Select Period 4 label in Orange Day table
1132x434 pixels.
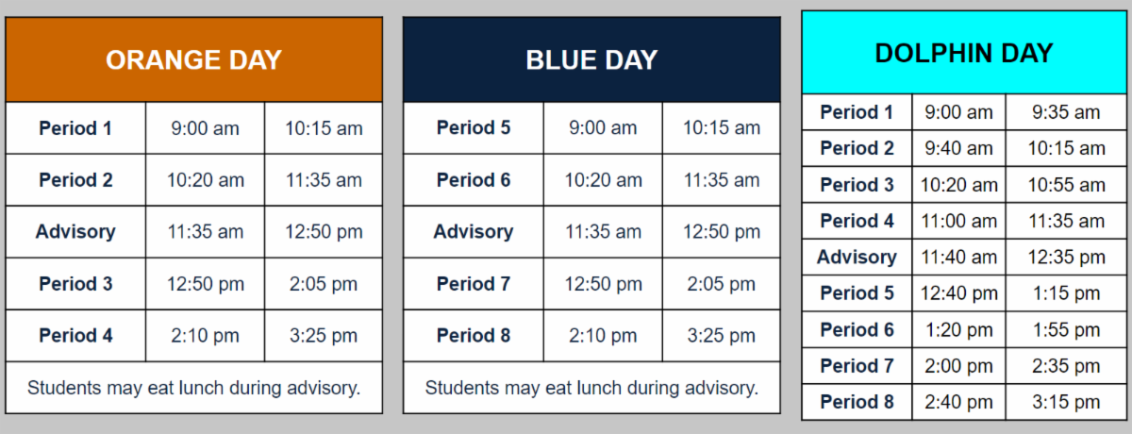coord(75,336)
